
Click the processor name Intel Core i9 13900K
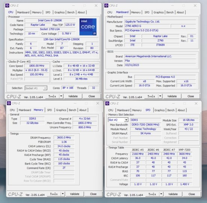[50, 21]
